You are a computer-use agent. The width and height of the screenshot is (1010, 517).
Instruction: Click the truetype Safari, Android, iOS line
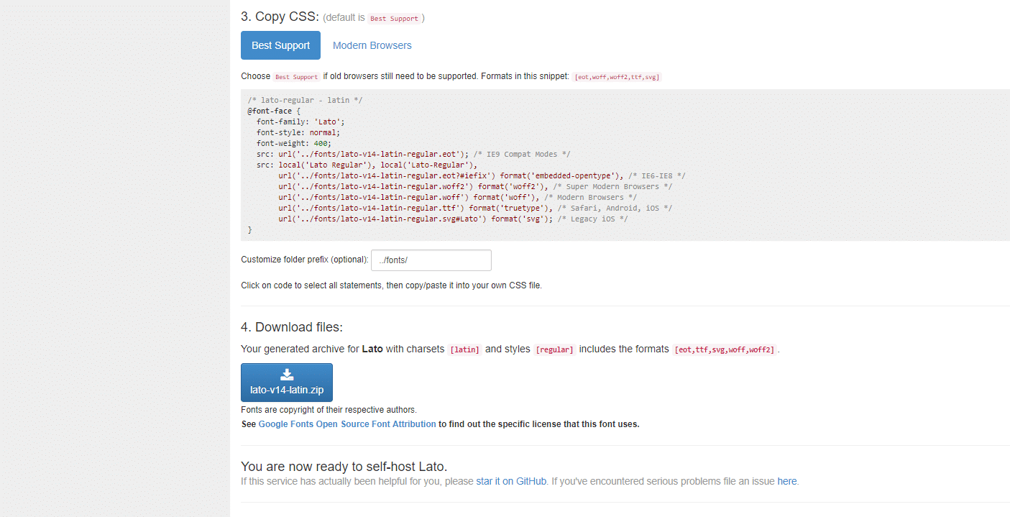pyautogui.click(x=475, y=209)
